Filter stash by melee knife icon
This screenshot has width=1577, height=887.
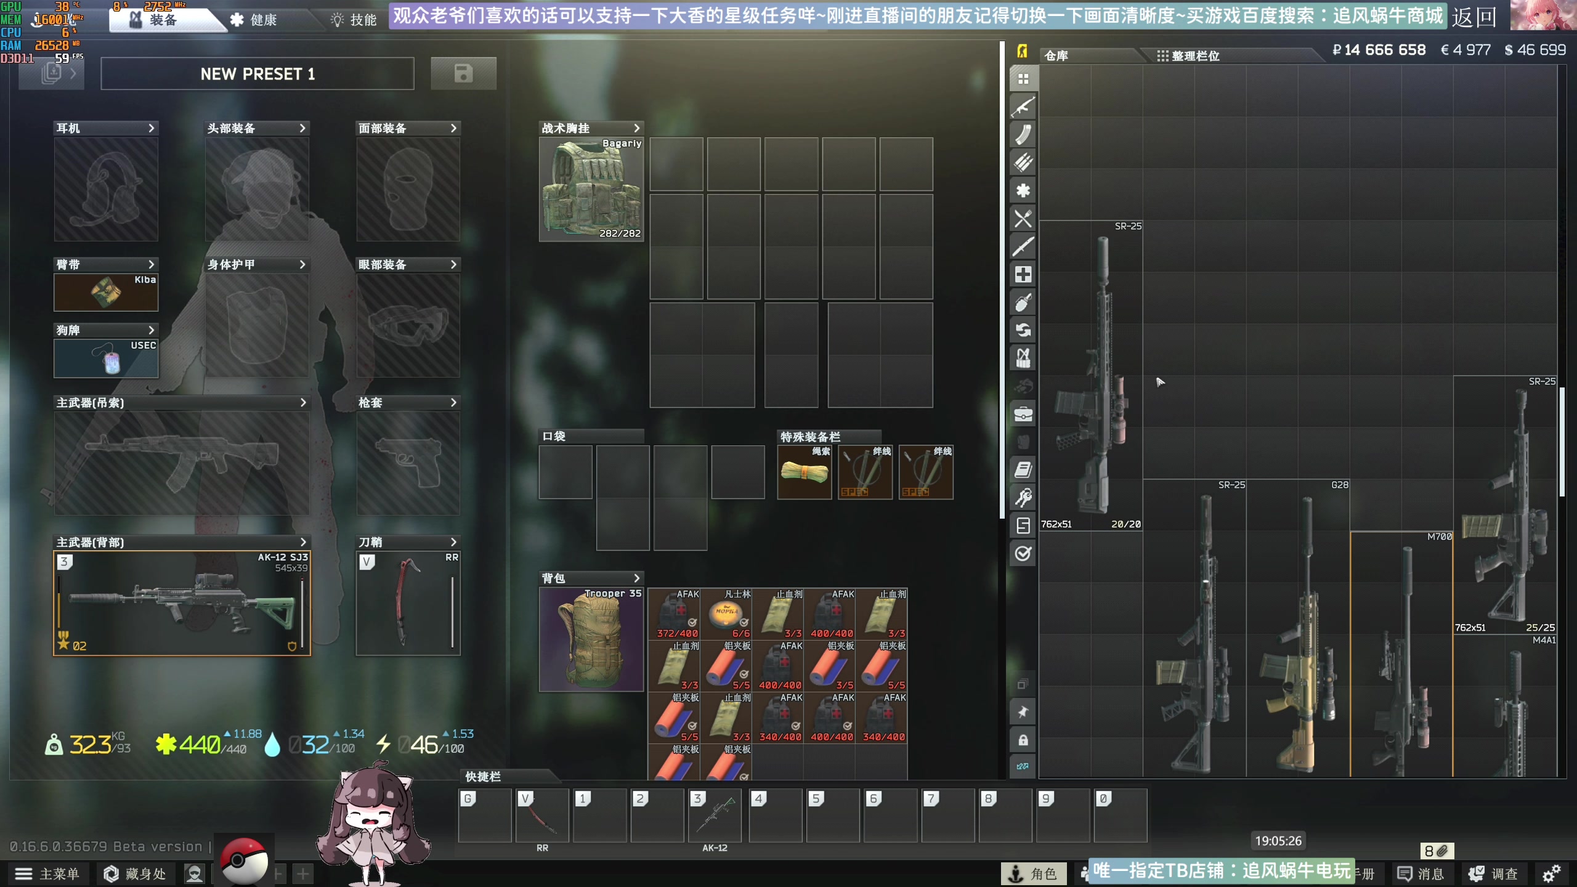1023,246
